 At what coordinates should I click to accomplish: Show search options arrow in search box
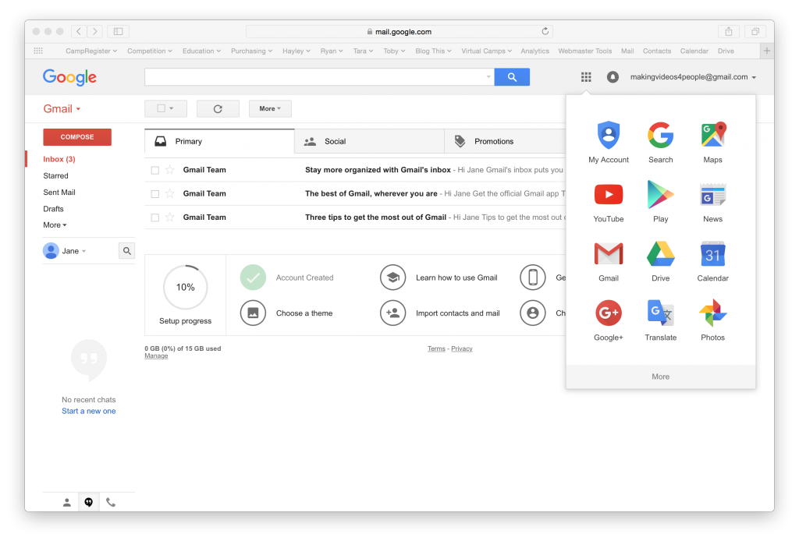click(x=488, y=77)
